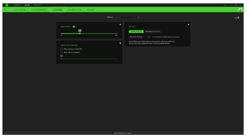Click the Razer logo icon
Viewport: 247px width, 137px height.
(7, 5)
